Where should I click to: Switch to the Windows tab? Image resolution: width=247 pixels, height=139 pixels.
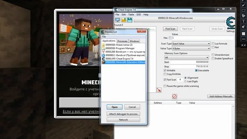134,41
